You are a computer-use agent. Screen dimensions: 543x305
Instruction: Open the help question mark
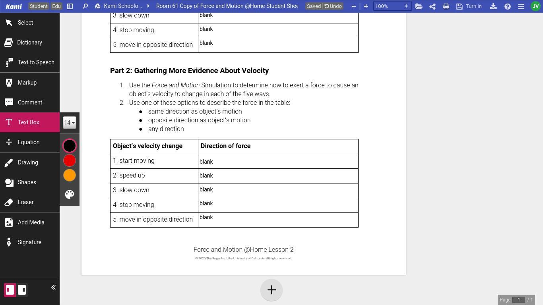pyautogui.click(x=508, y=6)
